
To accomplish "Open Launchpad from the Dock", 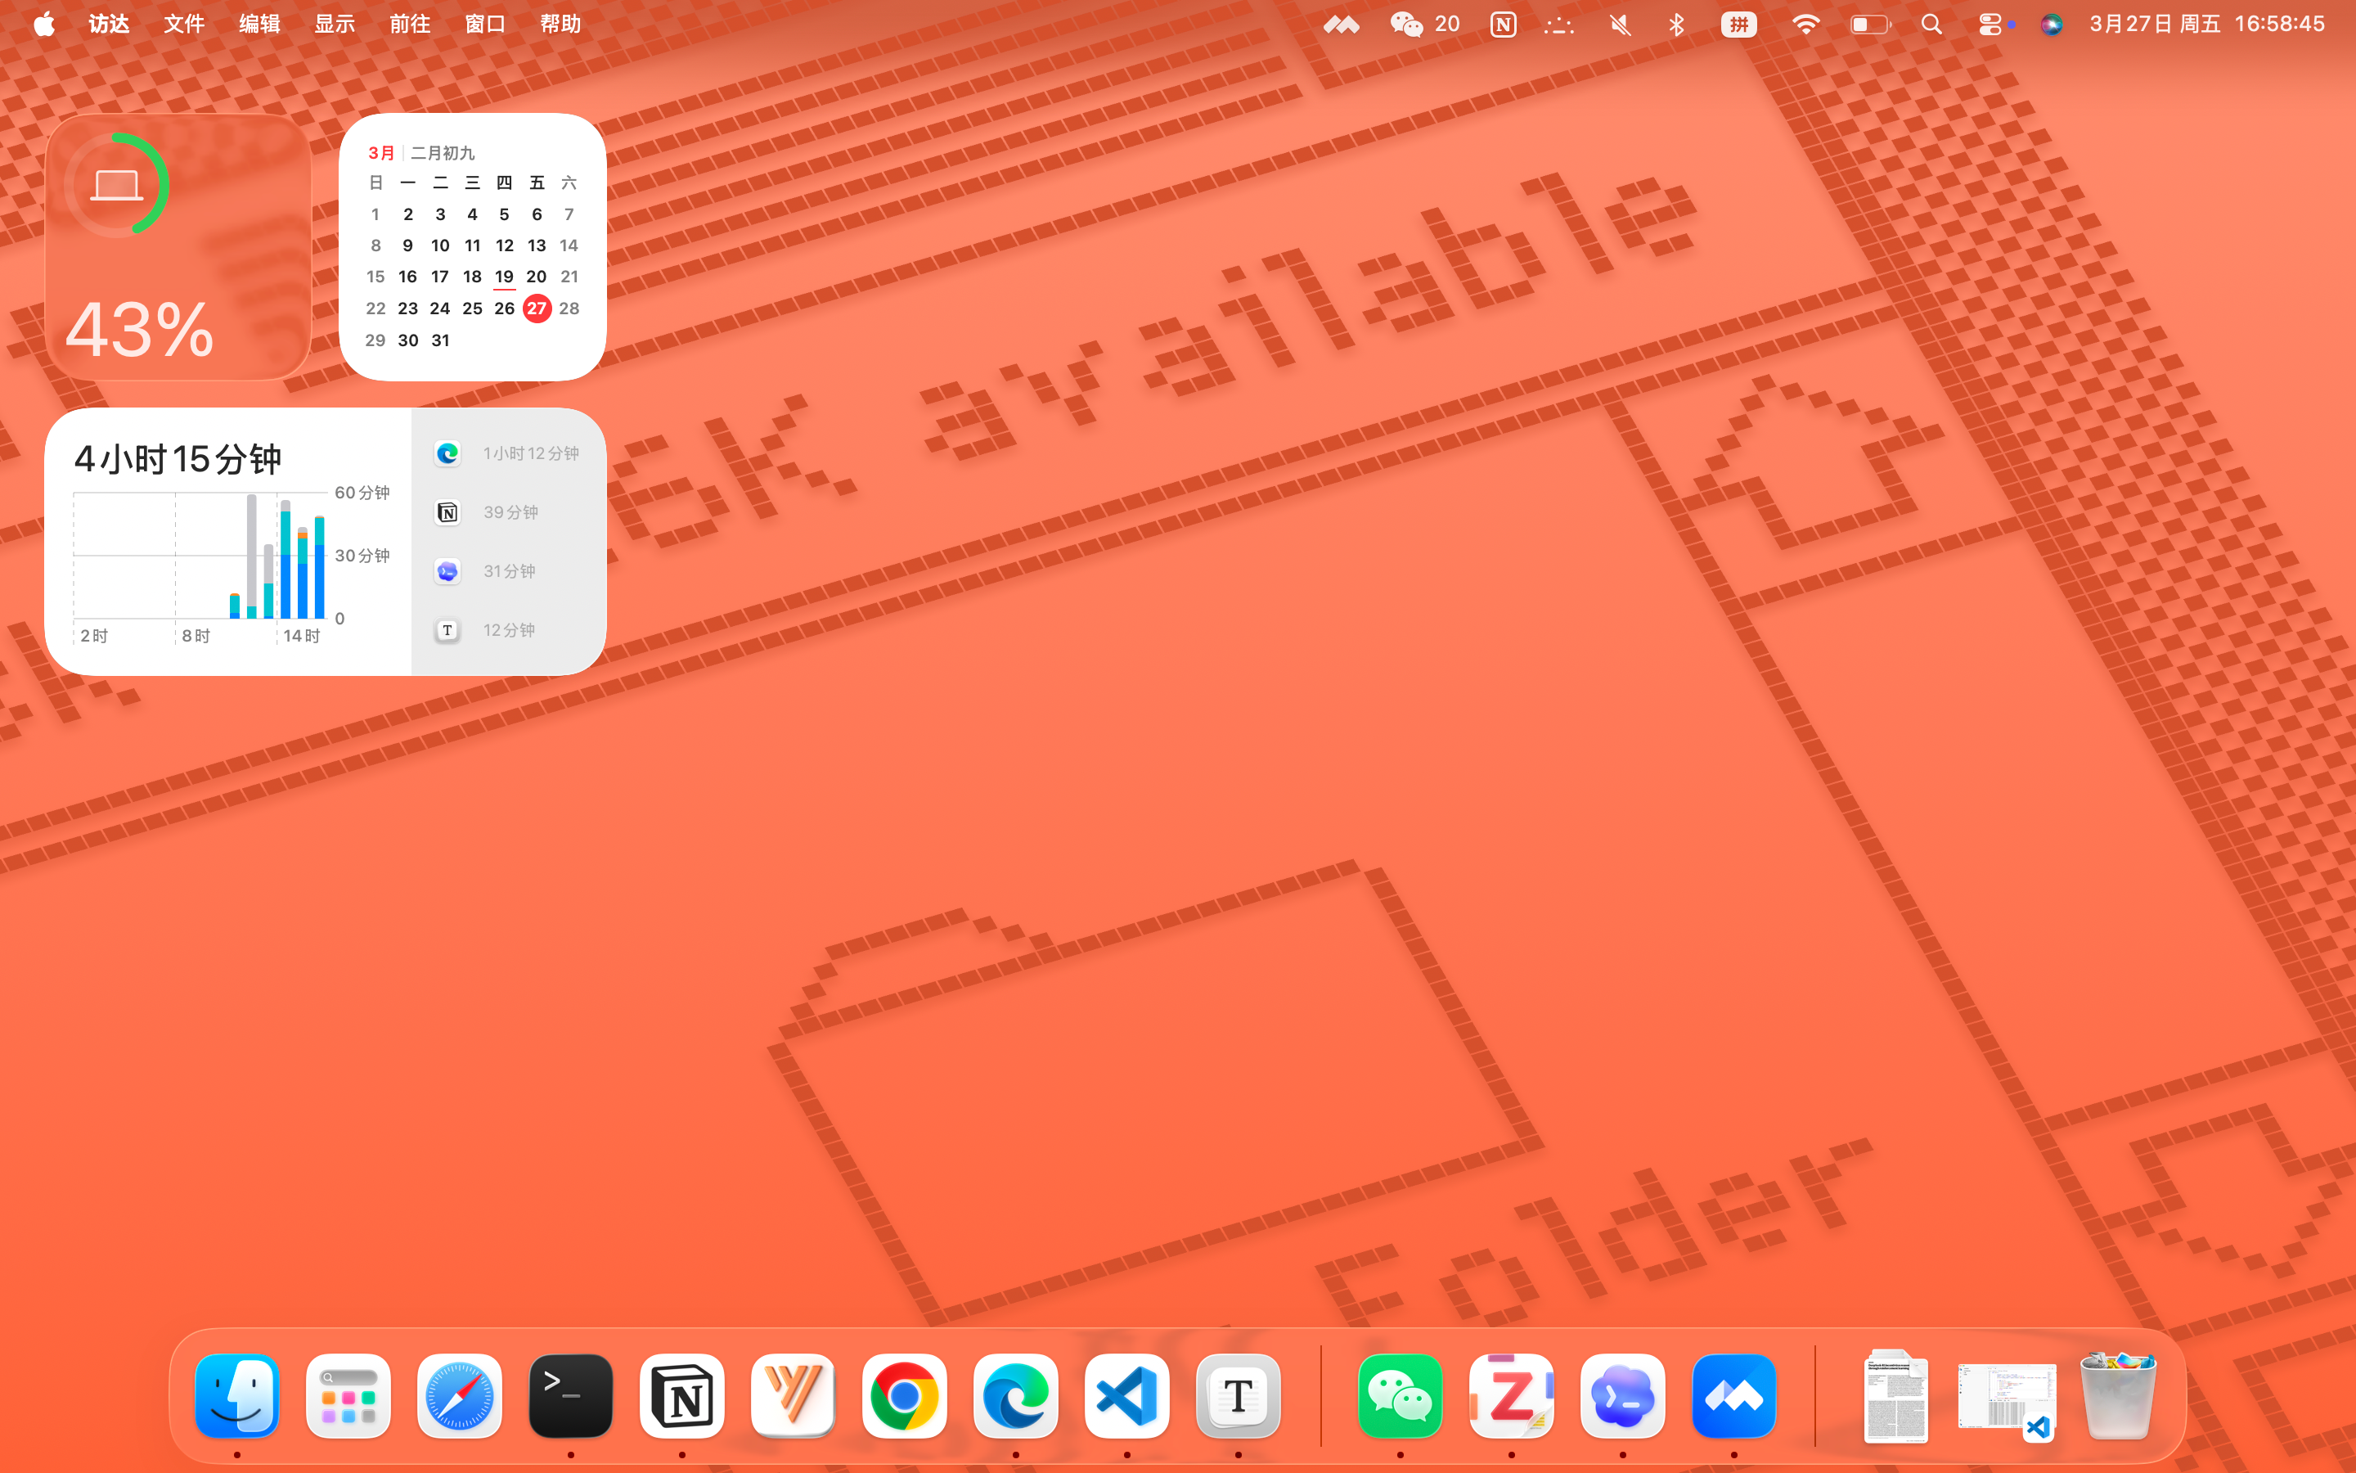I will tap(348, 1397).
